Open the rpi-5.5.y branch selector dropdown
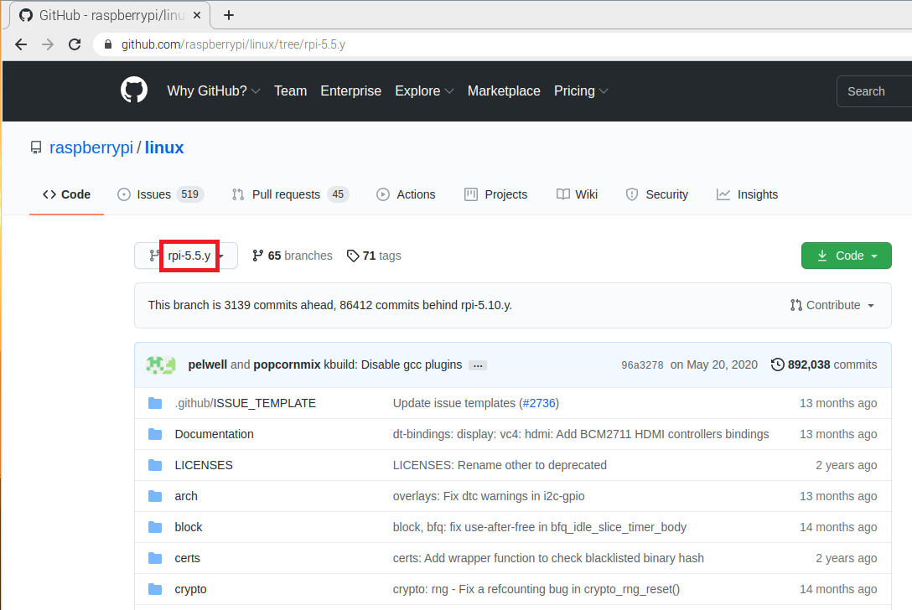This screenshot has height=610, width=912. point(186,256)
